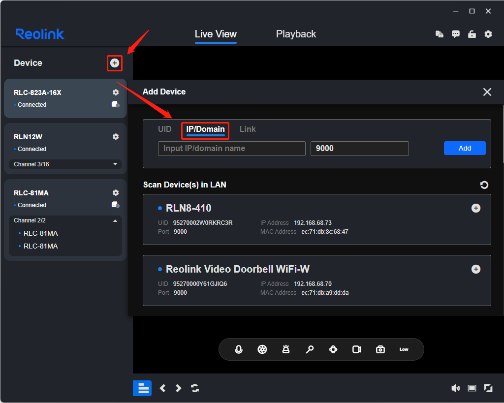Screen dimensions: 504x403
Task: Add the Reolink Video Doorbell WiFi-W device
Action: [476, 269]
